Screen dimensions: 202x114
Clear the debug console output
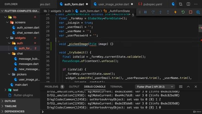pos(181,86)
